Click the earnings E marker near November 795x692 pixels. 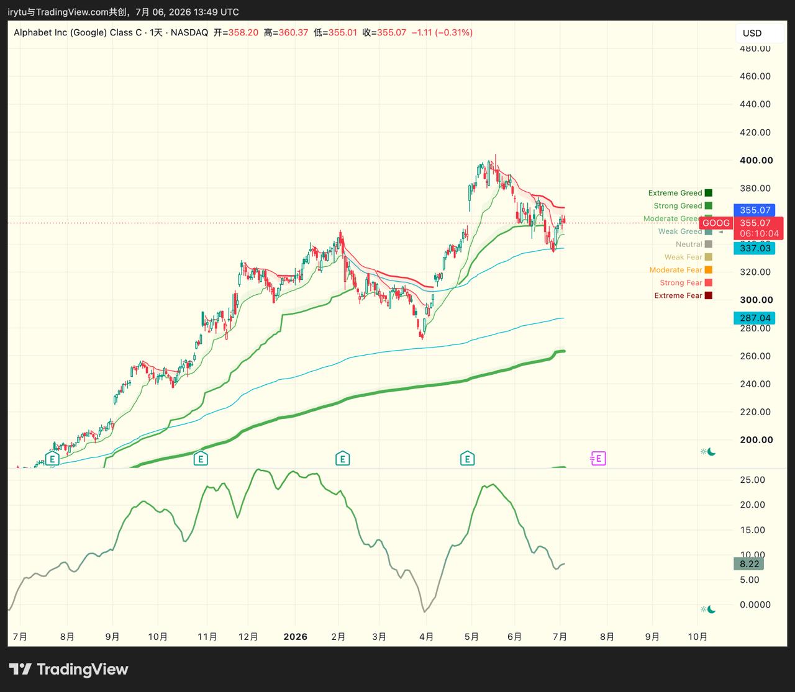pyautogui.click(x=200, y=459)
